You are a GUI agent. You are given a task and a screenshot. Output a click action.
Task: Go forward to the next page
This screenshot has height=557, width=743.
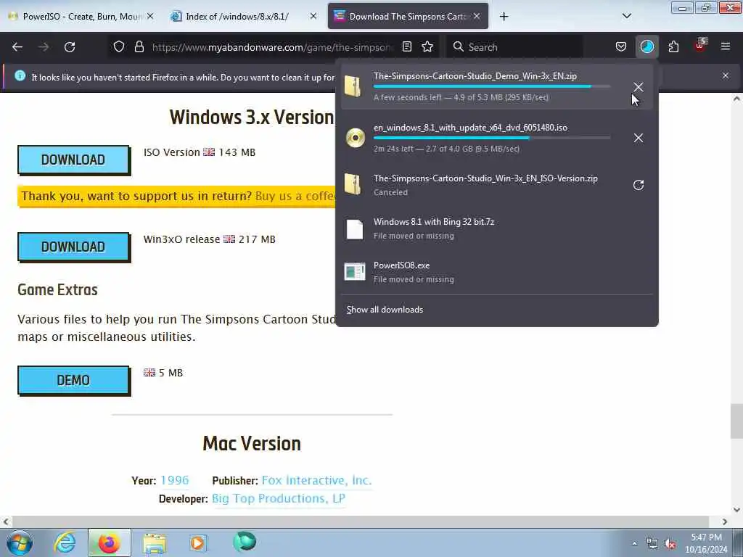44,47
